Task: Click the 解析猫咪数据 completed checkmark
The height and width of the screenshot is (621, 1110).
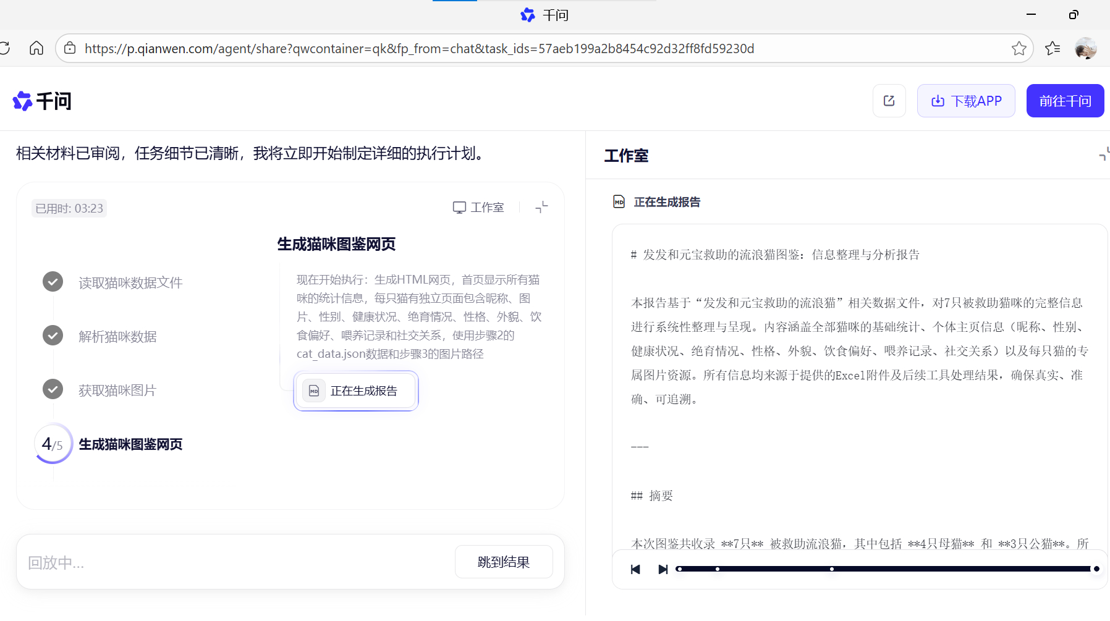Action: tap(53, 336)
